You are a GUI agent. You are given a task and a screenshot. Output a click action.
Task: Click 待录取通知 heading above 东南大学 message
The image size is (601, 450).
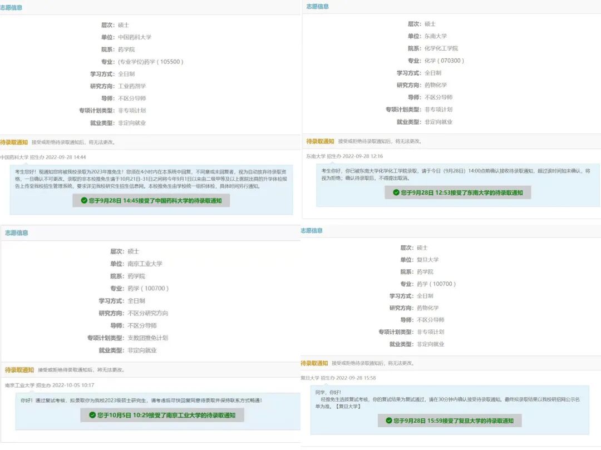point(320,141)
